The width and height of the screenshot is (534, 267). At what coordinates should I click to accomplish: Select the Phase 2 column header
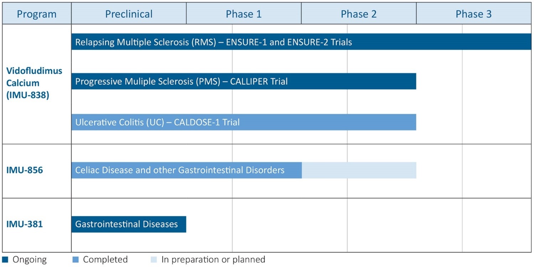[x=359, y=14]
